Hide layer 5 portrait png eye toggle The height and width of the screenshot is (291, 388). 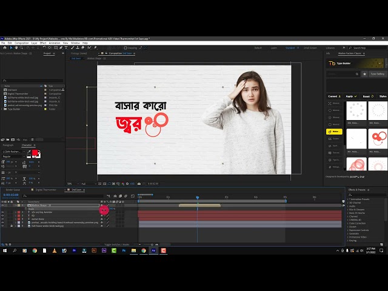click(2, 222)
